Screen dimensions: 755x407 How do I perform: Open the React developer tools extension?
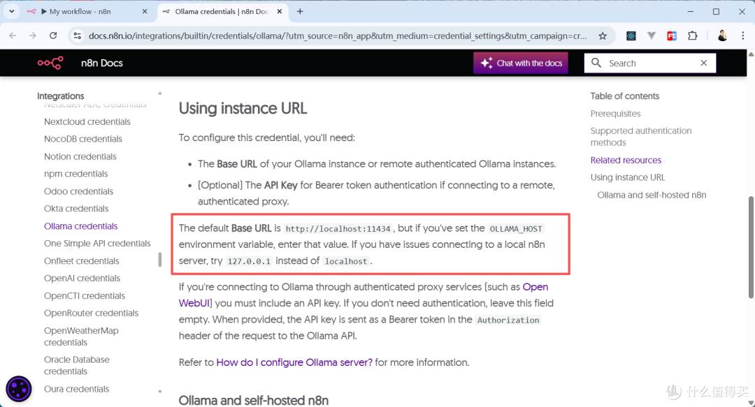(631, 36)
